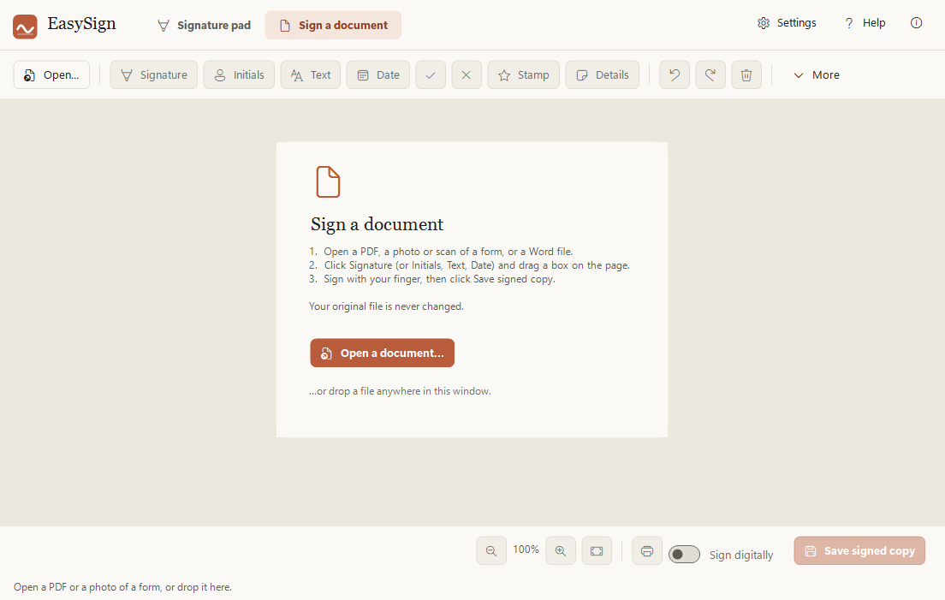Select the Signature tool
The width and height of the screenshot is (945, 600).
(x=154, y=74)
